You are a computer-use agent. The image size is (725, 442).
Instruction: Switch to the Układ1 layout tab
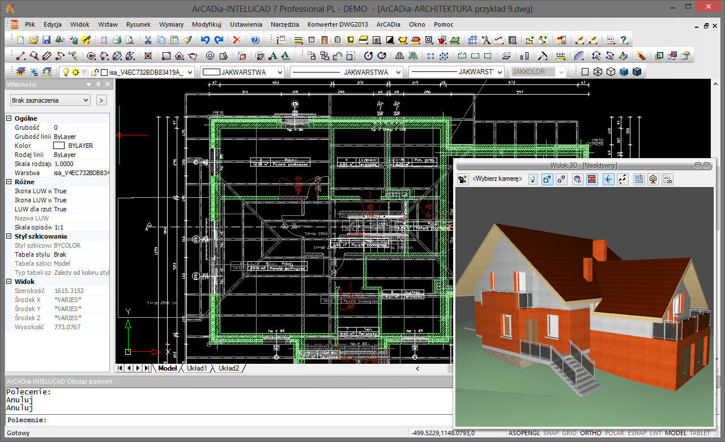tap(197, 368)
